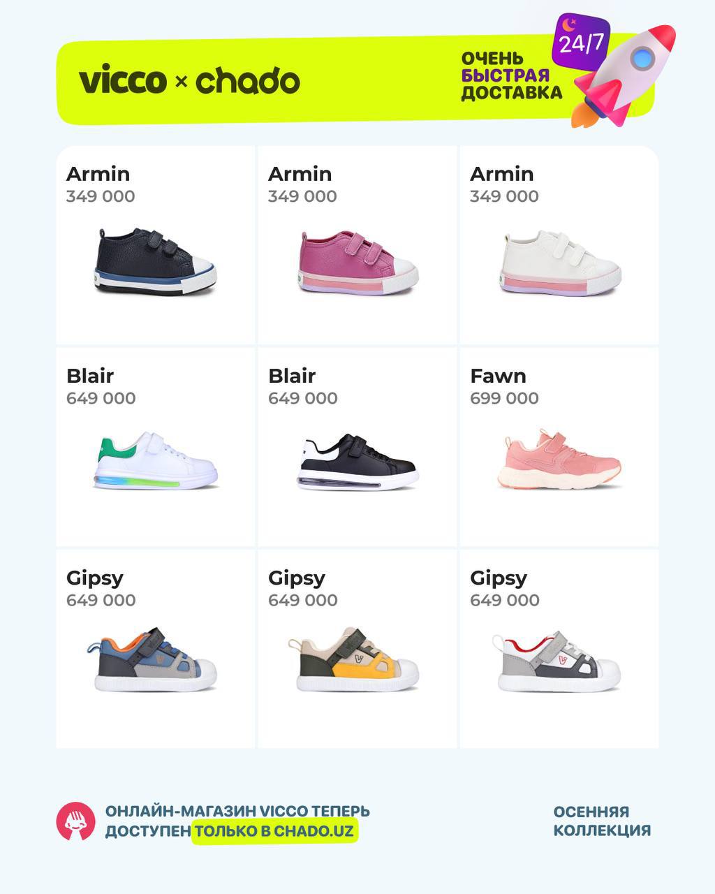Click the Fawn product title
The height and width of the screenshot is (894, 715).
(498, 376)
